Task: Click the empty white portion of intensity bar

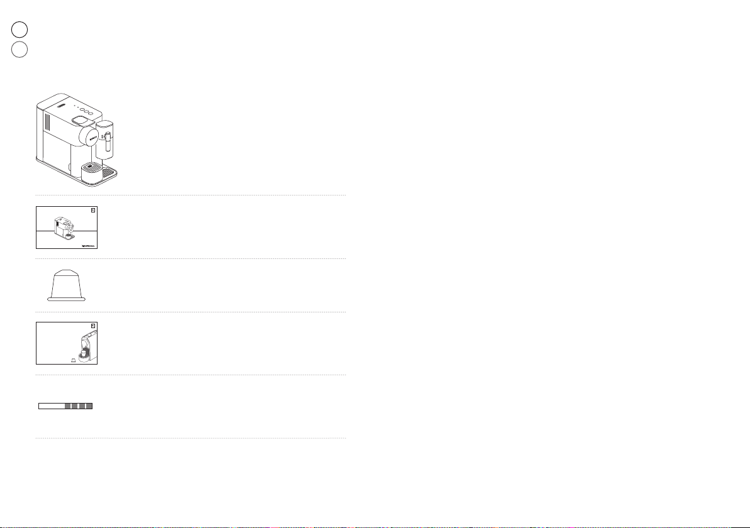Action: tap(52, 406)
